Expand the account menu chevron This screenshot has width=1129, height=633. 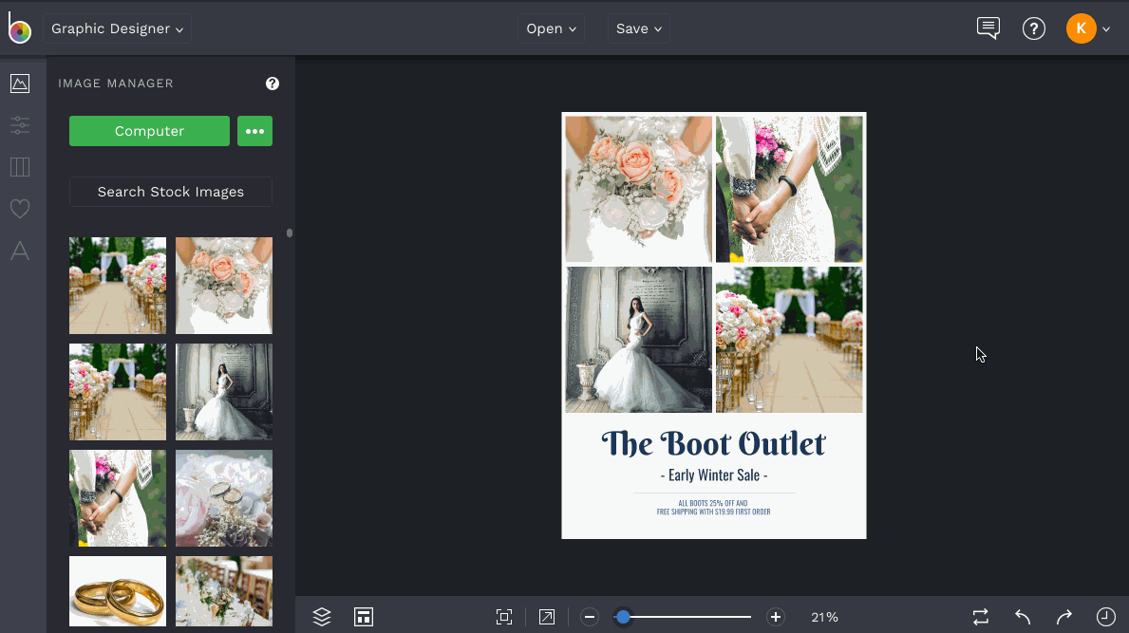coord(1106,29)
